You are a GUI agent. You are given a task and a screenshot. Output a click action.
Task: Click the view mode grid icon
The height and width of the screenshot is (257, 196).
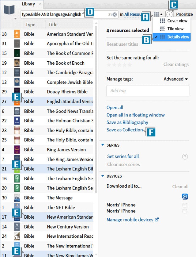pyautogui.click(x=156, y=14)
